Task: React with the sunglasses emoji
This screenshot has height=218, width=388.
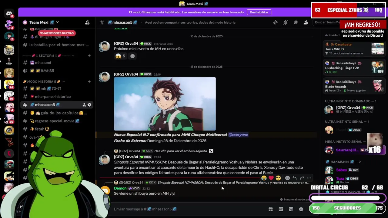Action: (x=278, y=178)
